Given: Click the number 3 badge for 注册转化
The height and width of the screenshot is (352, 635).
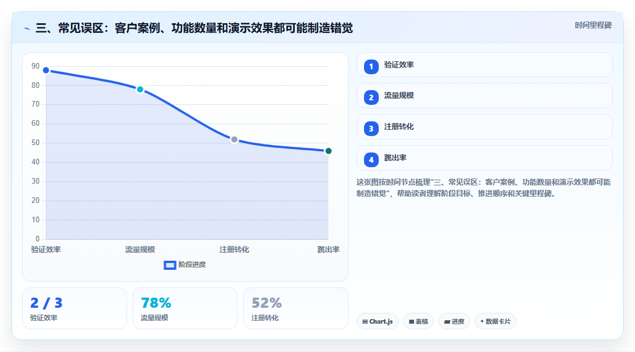Looking at the screenshot, I should 371,129.
